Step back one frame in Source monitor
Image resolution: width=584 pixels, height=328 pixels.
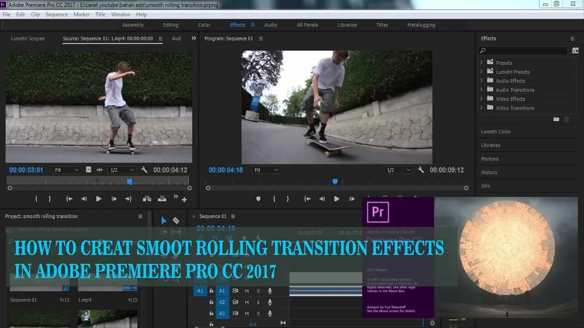pyautogui.click(x=84, y=199)
